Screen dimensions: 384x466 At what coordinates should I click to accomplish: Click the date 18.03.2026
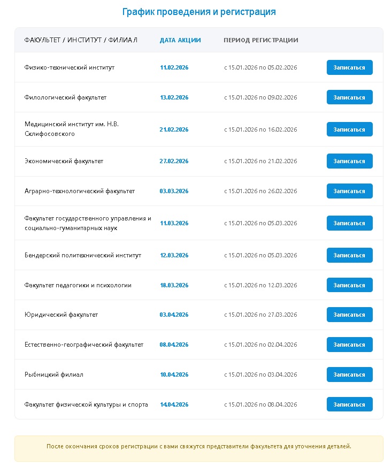pyautogui.click(x=174, y=285)
